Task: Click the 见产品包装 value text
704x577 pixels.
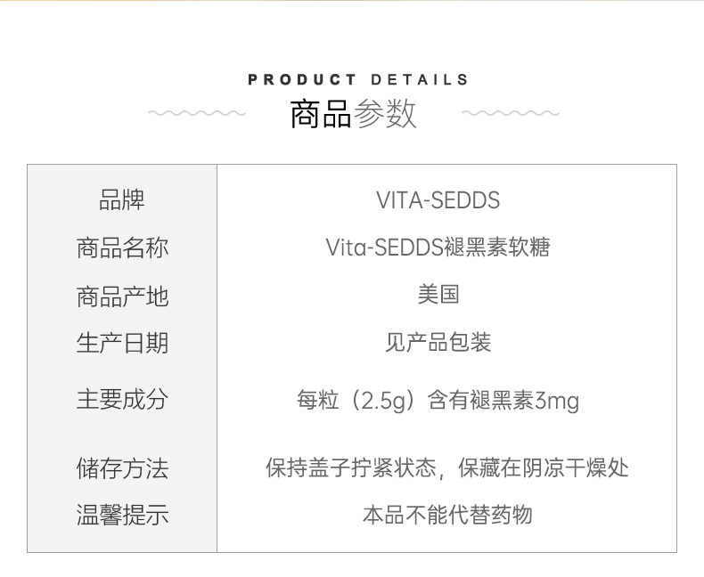Action: pyautogui.click(x=438, y=343)
